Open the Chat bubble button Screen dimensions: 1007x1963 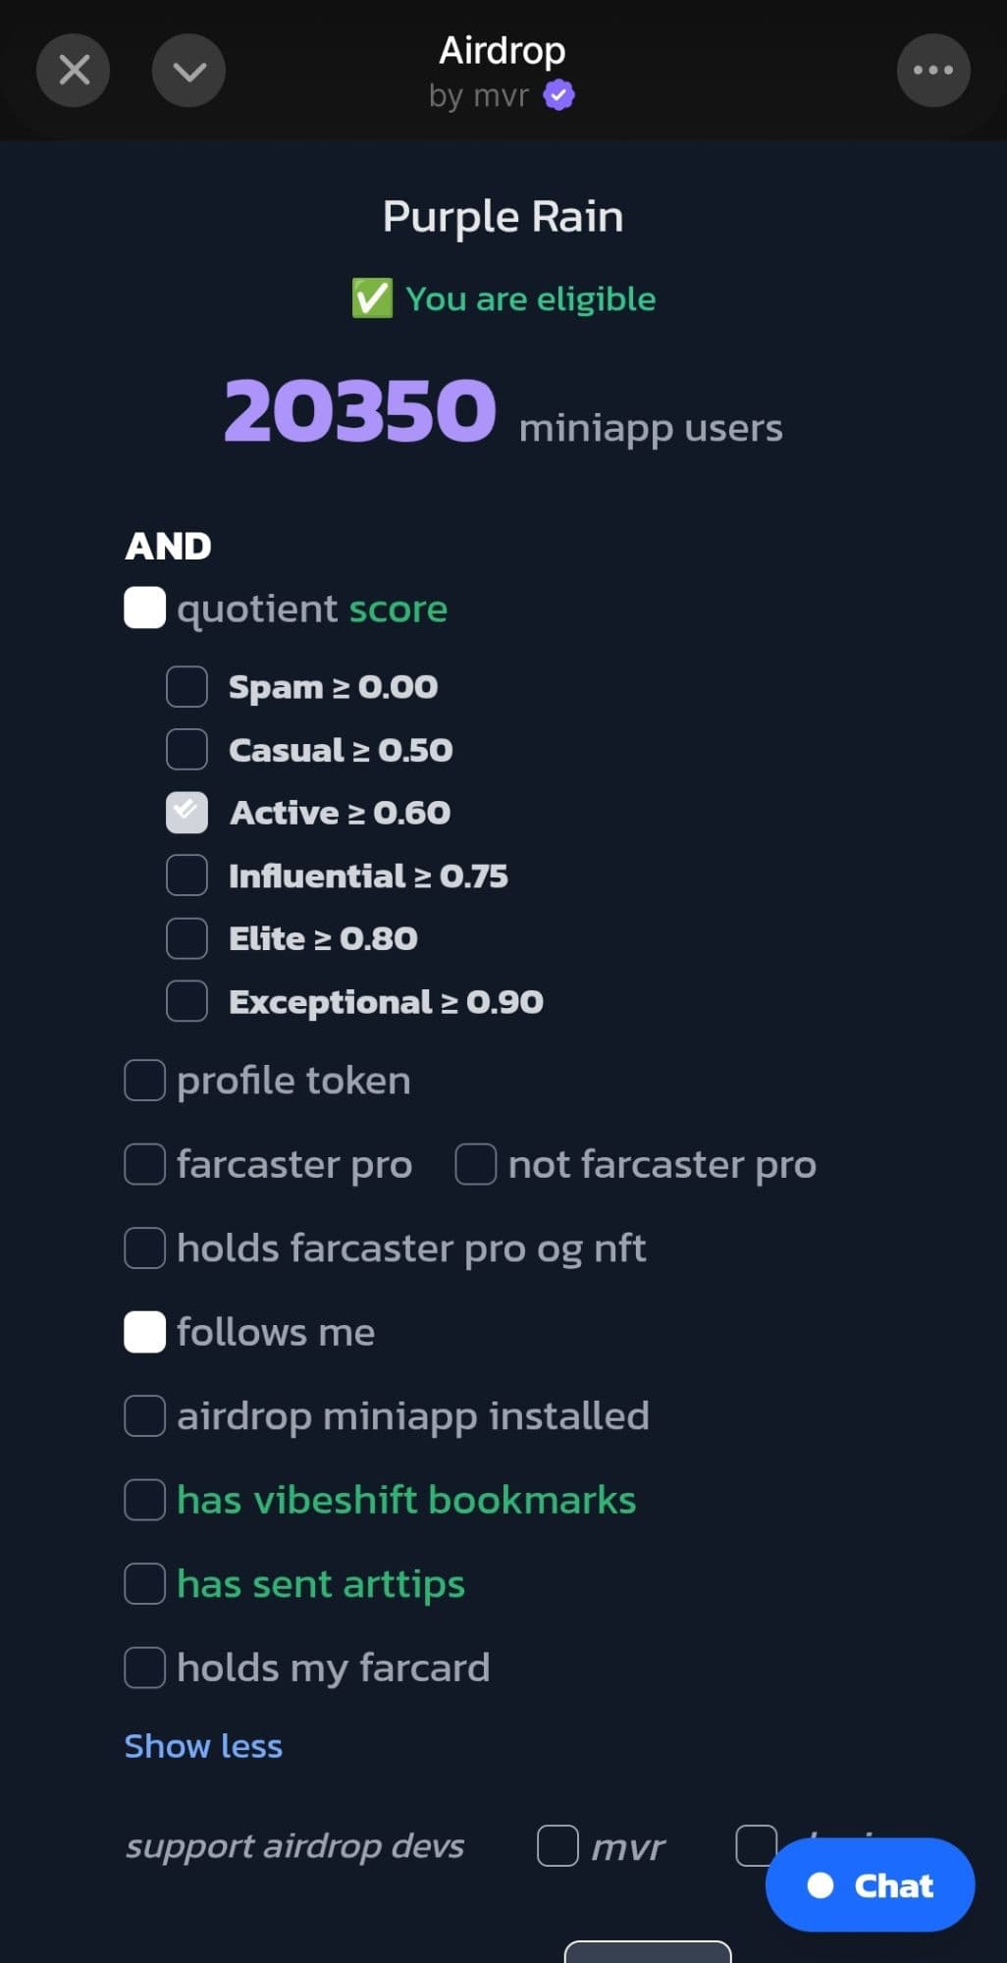(870, 1884)
